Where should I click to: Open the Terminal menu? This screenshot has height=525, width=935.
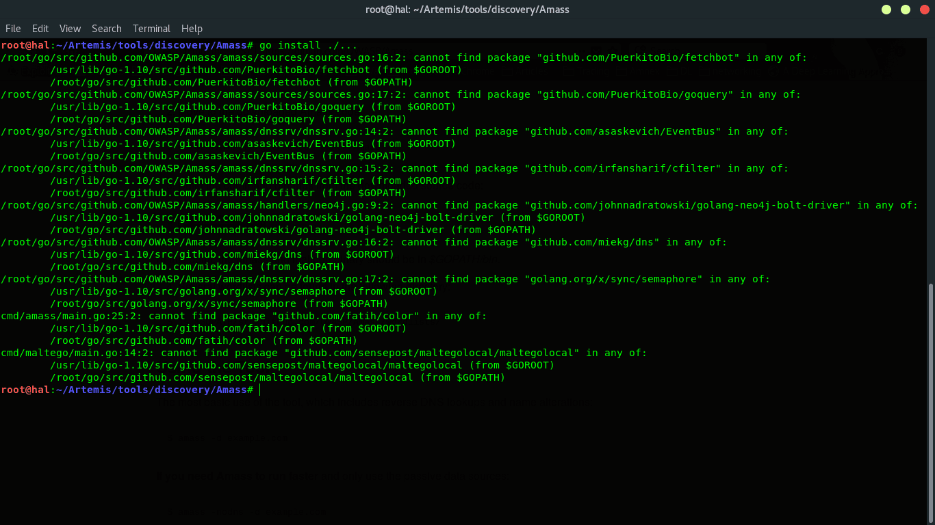pos(151,28)
